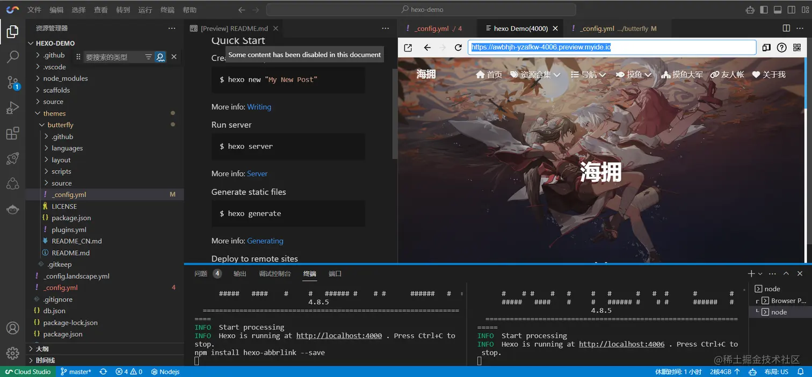Viewport: 812px width, 377px height.
Task: Click the Cloud Studio logo icon
Action: [12, 10]
